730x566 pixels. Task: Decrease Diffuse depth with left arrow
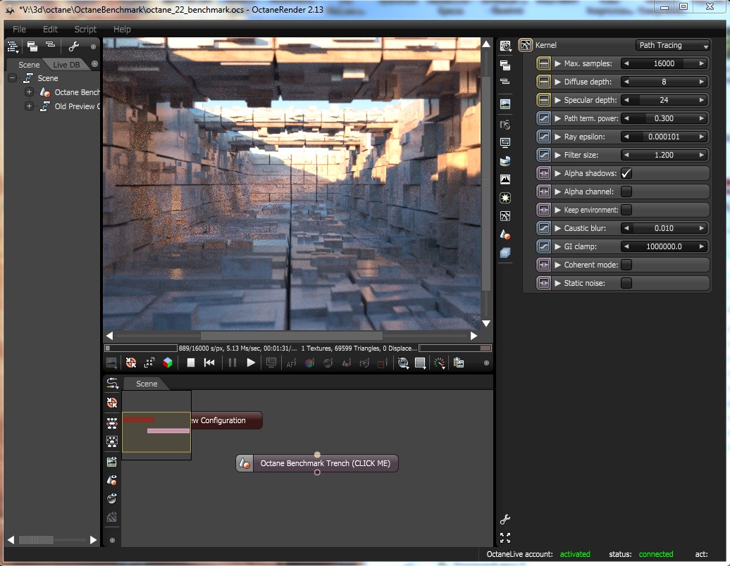click(626, 82)
